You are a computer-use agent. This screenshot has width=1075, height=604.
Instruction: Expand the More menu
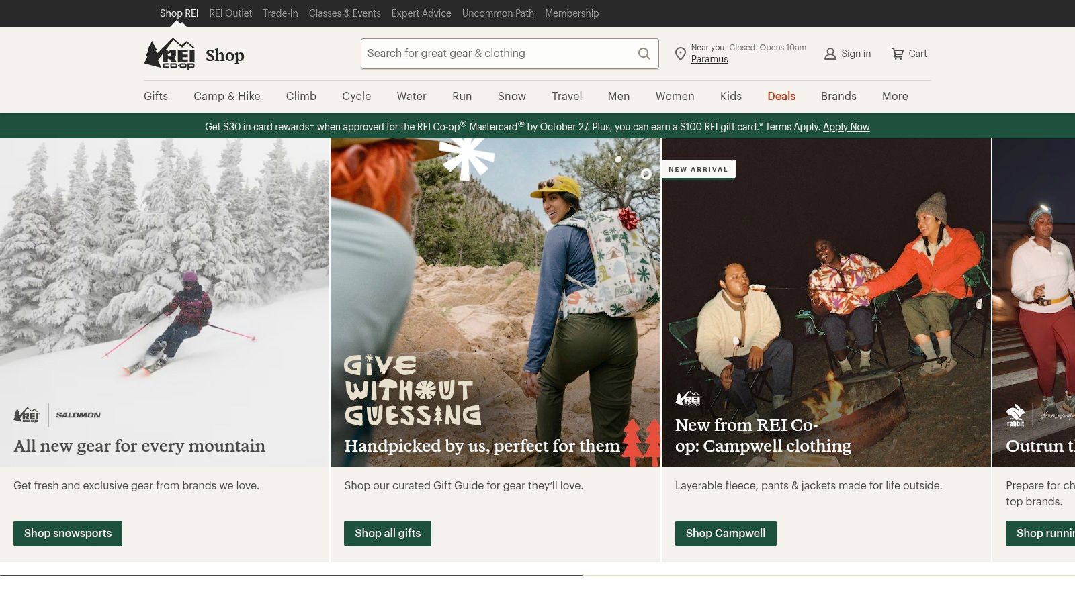(895, 96)
